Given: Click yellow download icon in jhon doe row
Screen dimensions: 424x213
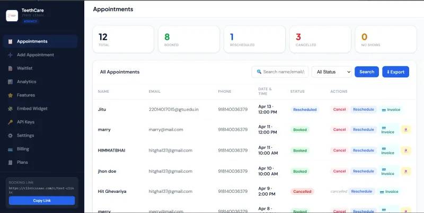Looking at the screenshot, I should click(406, 171).
